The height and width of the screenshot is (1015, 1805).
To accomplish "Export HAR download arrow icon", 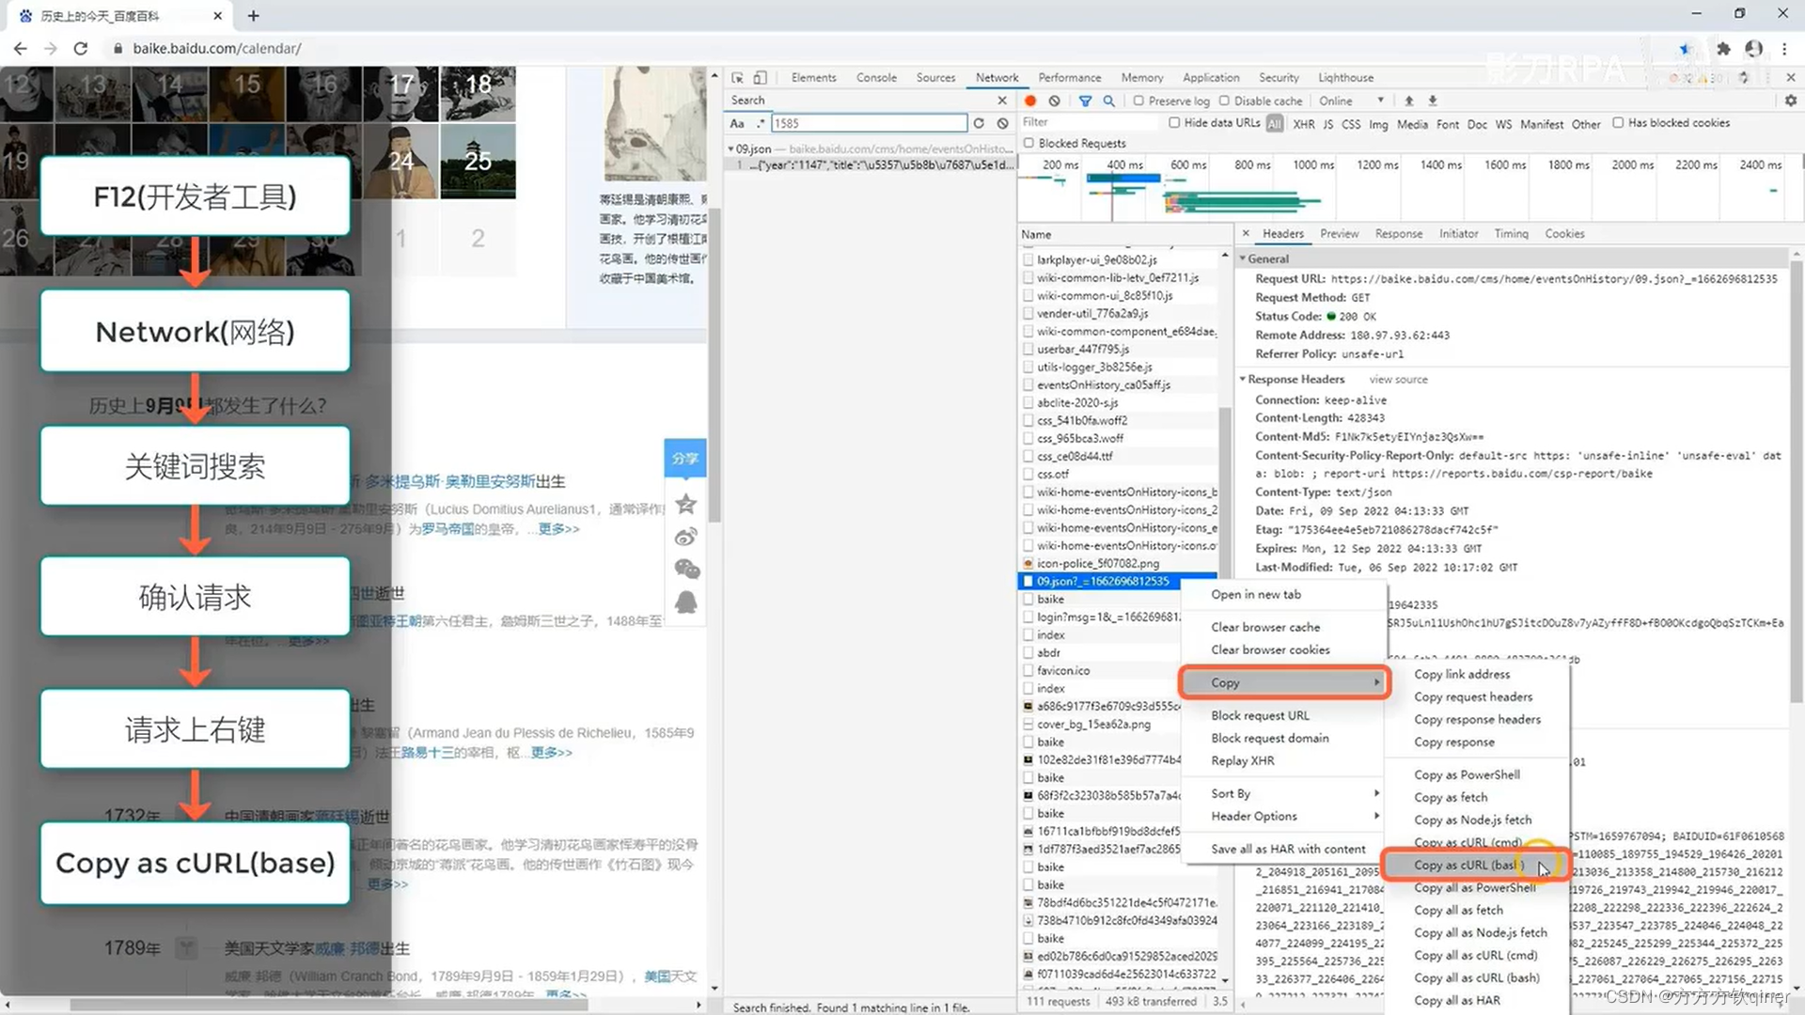I will coord(1433,101).
